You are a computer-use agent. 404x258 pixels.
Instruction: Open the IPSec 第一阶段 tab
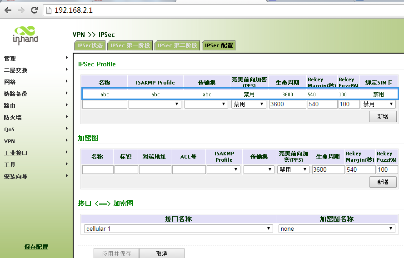pyautogui.click(x=130, y=45)
